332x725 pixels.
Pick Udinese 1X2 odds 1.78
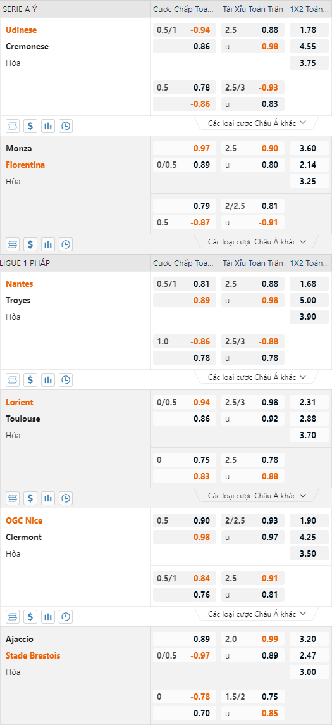pyautogui.click(x=309, y=30)
